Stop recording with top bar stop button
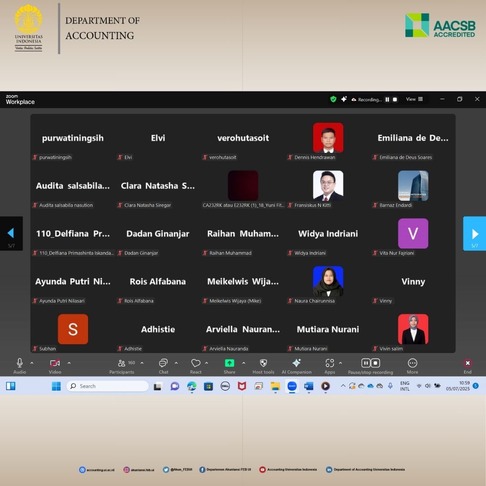This screenshot has width=486, height=486. click(x=395, y=99)
